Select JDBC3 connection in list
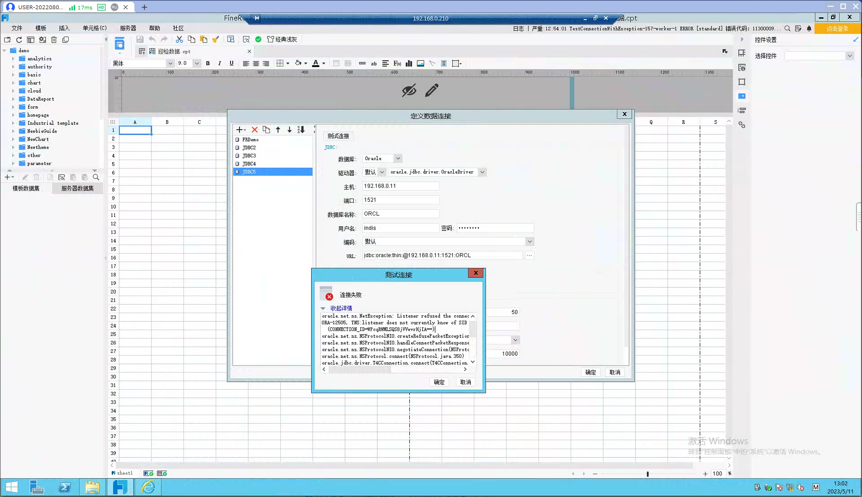The width and height of the screenshot is (862, 497). (272, 156)
